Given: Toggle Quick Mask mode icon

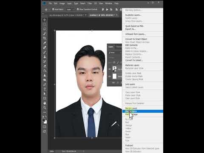Looking at the screenshot, I should coord(45,127).
